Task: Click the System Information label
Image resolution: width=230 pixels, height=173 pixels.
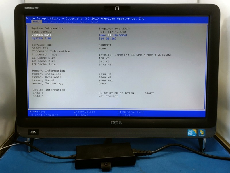Action: (48, 28)
